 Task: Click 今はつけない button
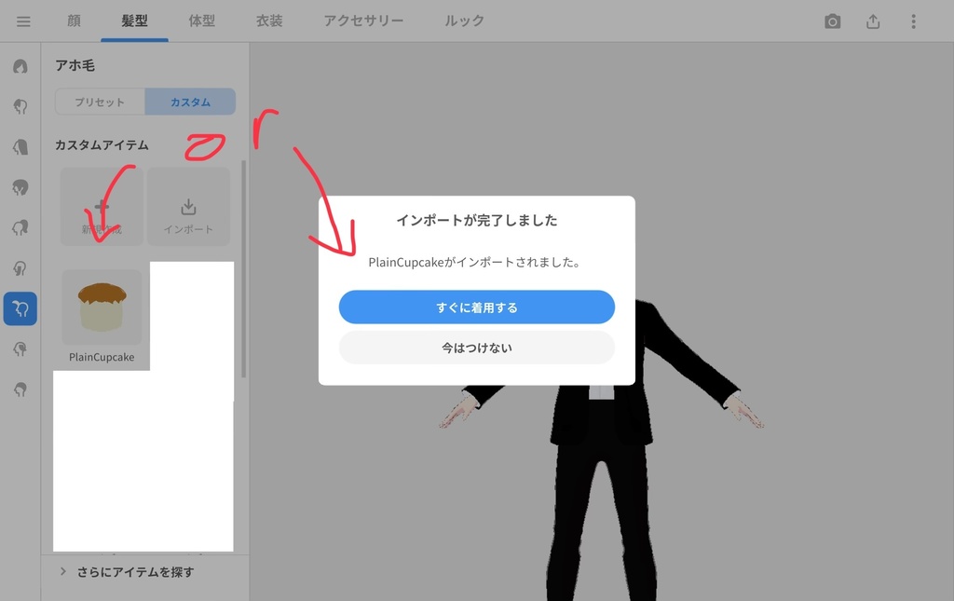pos(476,346)
